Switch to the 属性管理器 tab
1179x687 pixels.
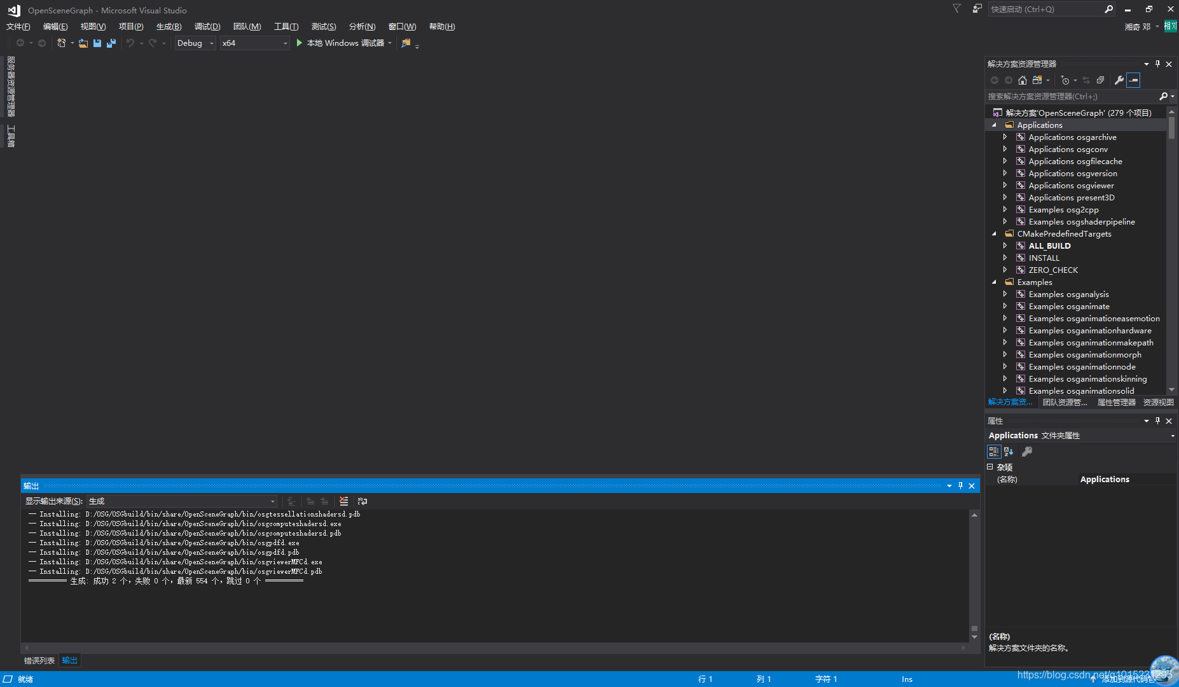[1116, 402]
